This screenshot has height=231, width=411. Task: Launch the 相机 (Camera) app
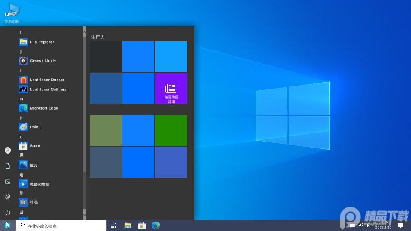pos(33,202)
